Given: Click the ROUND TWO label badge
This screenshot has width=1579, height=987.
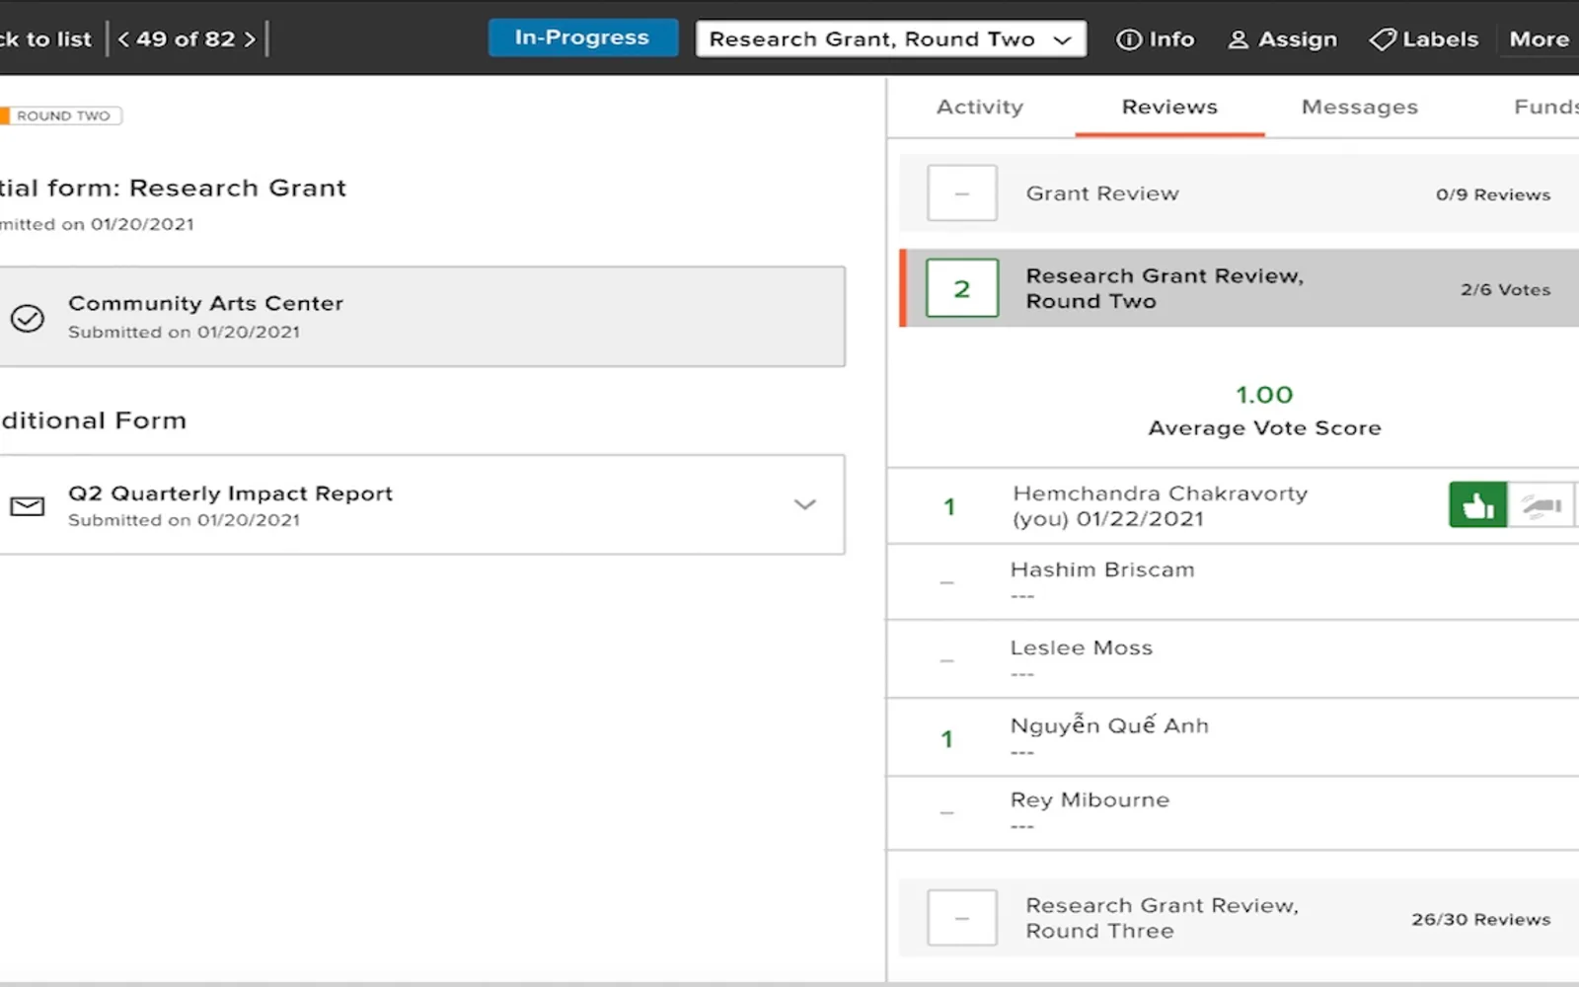Looking at the screenshot, I should click(61, 115).
